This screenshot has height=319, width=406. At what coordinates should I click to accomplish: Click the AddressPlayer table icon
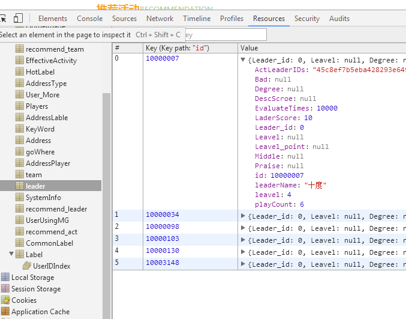pyautogui.click(x=20, y=163)
